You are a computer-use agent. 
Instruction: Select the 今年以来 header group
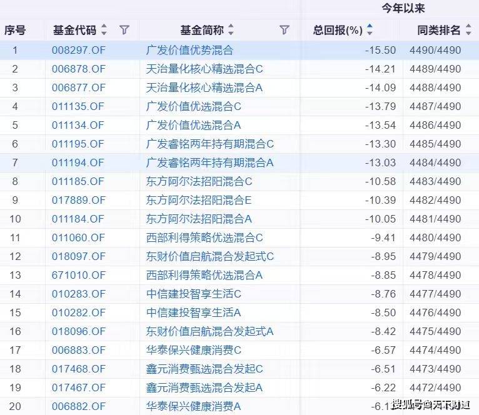click(403, 9)
